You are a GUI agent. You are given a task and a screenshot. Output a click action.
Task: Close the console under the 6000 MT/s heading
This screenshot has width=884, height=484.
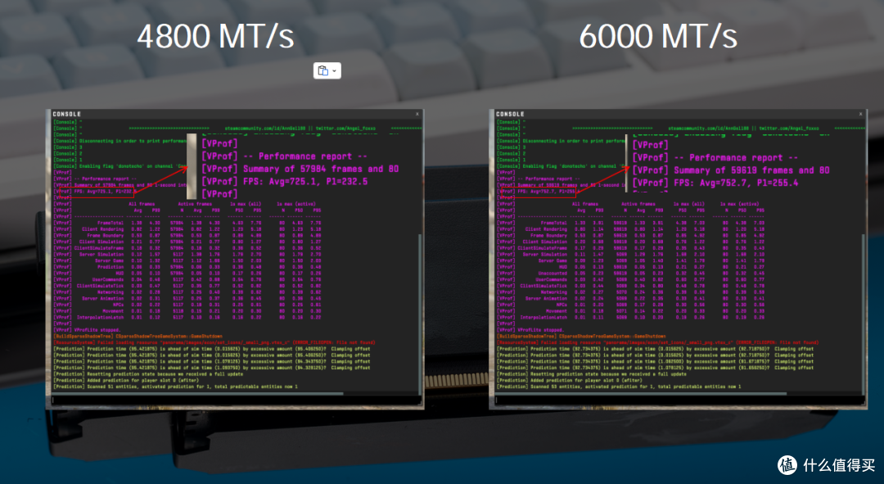click(x=860, y=114)
